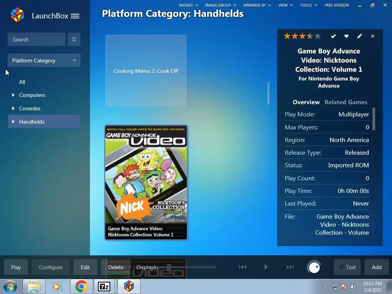Open the IMAGE GROUP menu

220,5
